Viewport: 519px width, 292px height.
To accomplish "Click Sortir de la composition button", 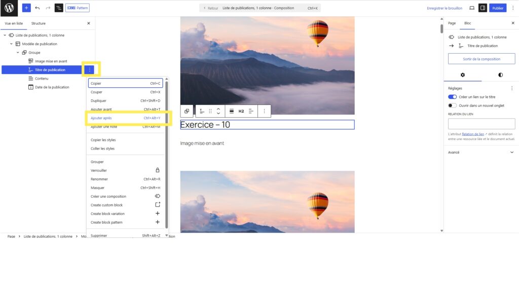I will 481,59.
